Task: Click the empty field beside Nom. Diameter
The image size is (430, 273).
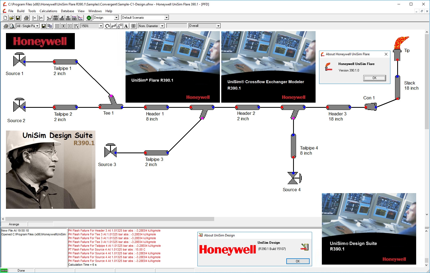Action: tap(177, 26)
